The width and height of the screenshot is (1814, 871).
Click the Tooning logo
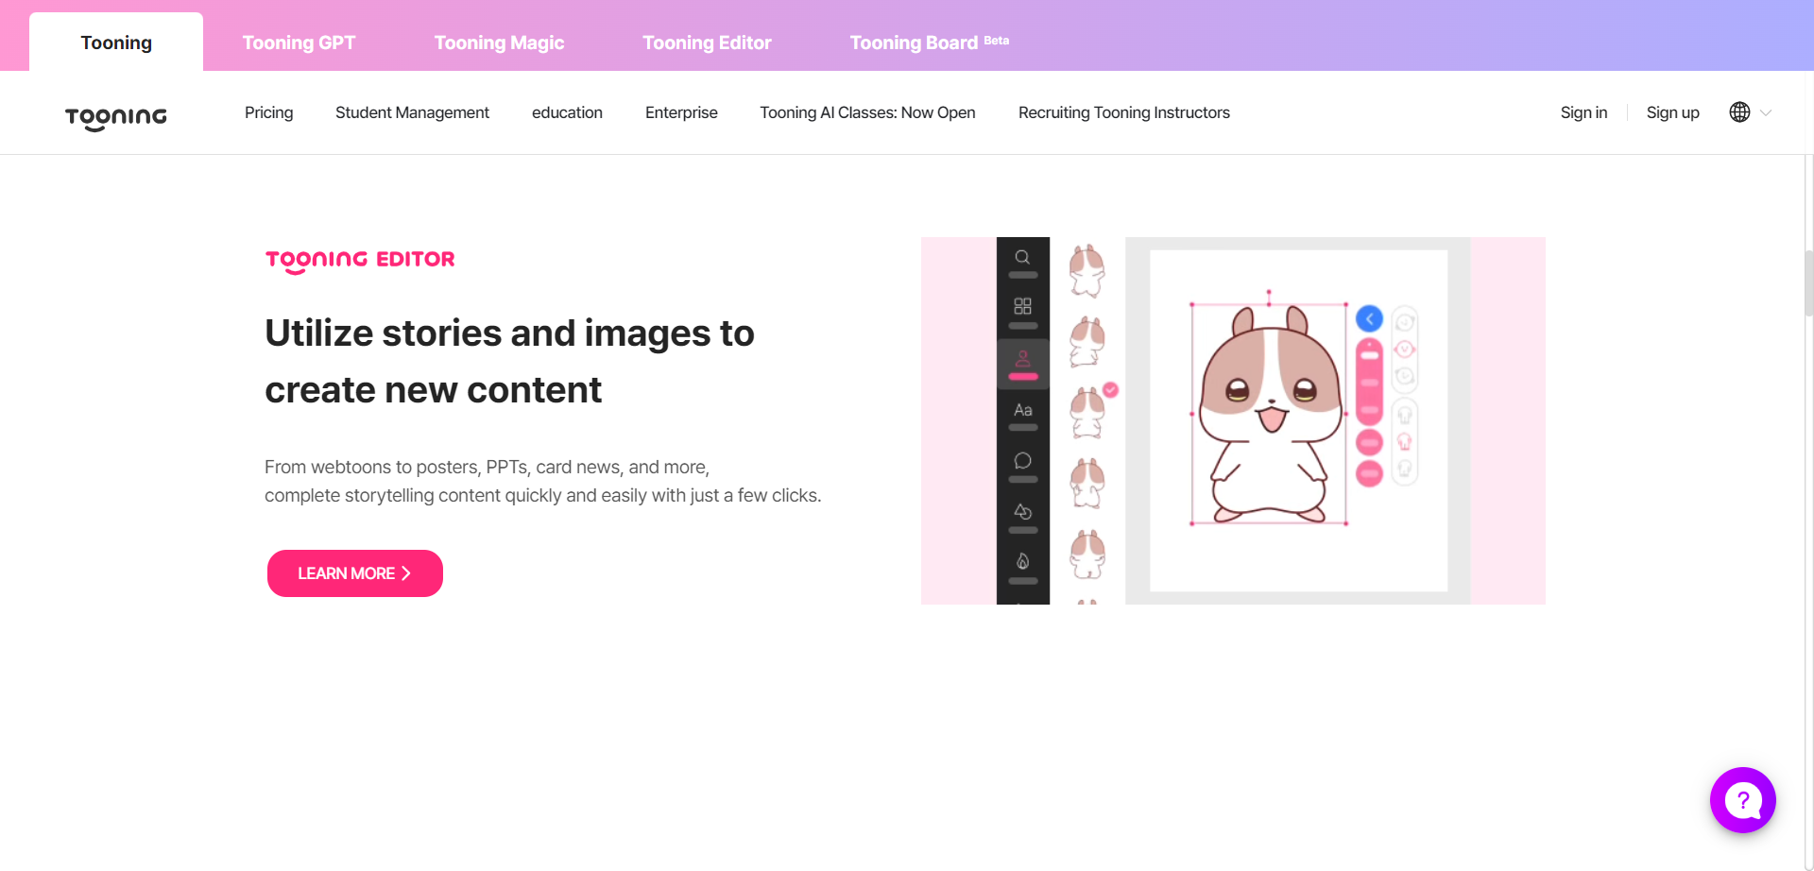point(115,117)
